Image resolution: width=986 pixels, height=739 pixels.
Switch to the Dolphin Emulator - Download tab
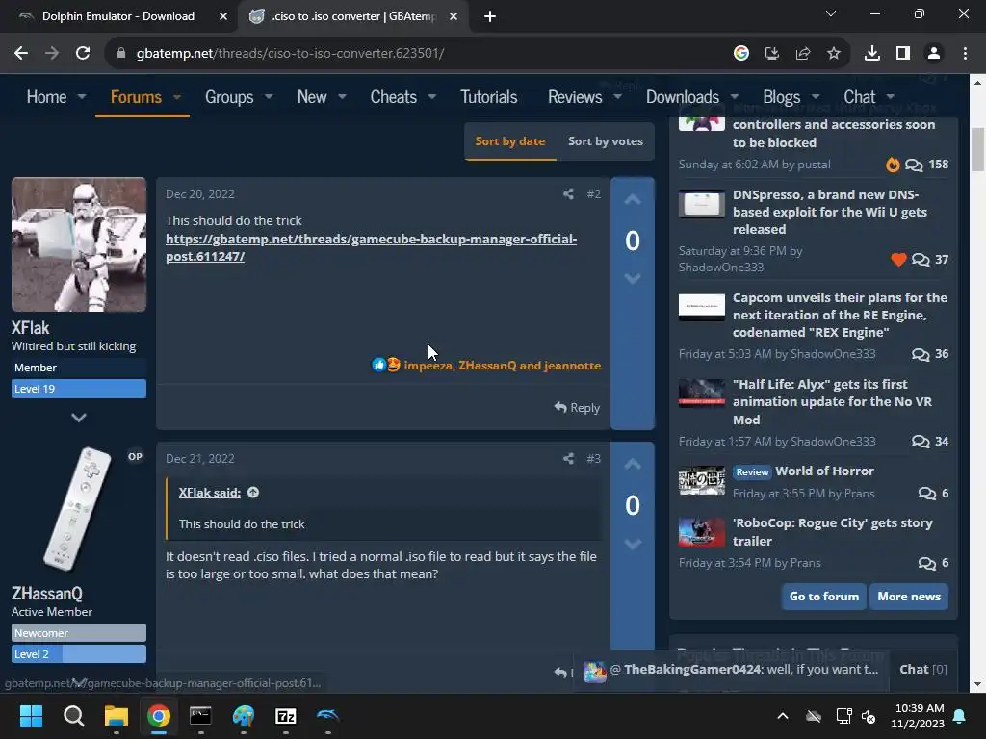[x=118, y=16]
